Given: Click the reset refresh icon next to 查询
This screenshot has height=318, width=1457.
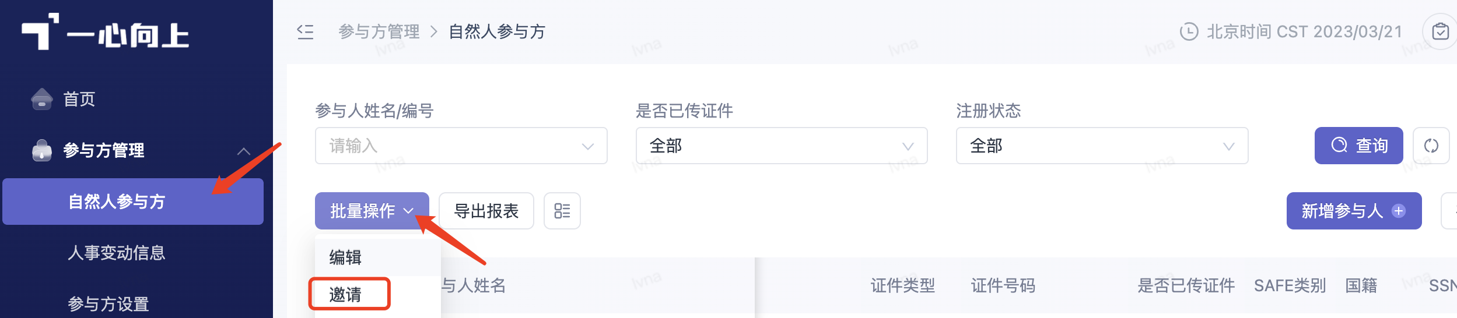Looking at the screenshot, I should 1431,146.
